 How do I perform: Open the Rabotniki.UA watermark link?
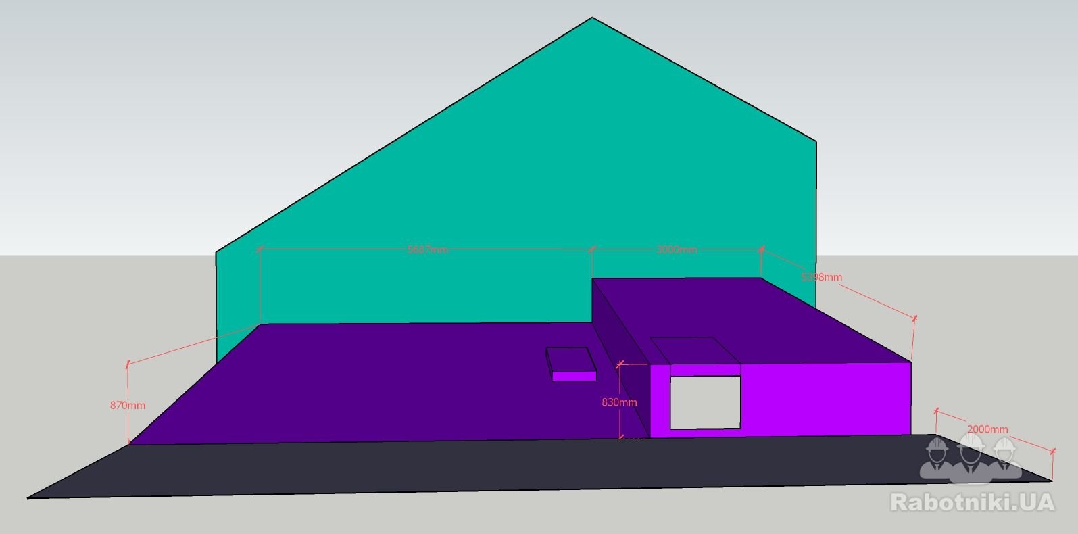(x=973, y=502)
